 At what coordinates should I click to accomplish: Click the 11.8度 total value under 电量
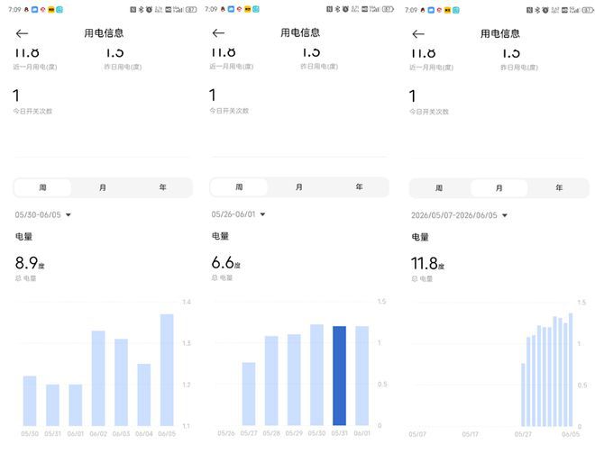point(427,263)
